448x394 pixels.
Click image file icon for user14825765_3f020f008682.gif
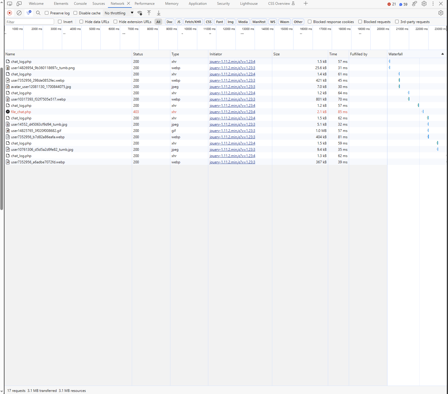coord(8,130)
